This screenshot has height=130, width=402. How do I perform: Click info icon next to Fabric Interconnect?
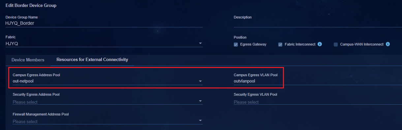pyautogui.click(x=320, y=44)
